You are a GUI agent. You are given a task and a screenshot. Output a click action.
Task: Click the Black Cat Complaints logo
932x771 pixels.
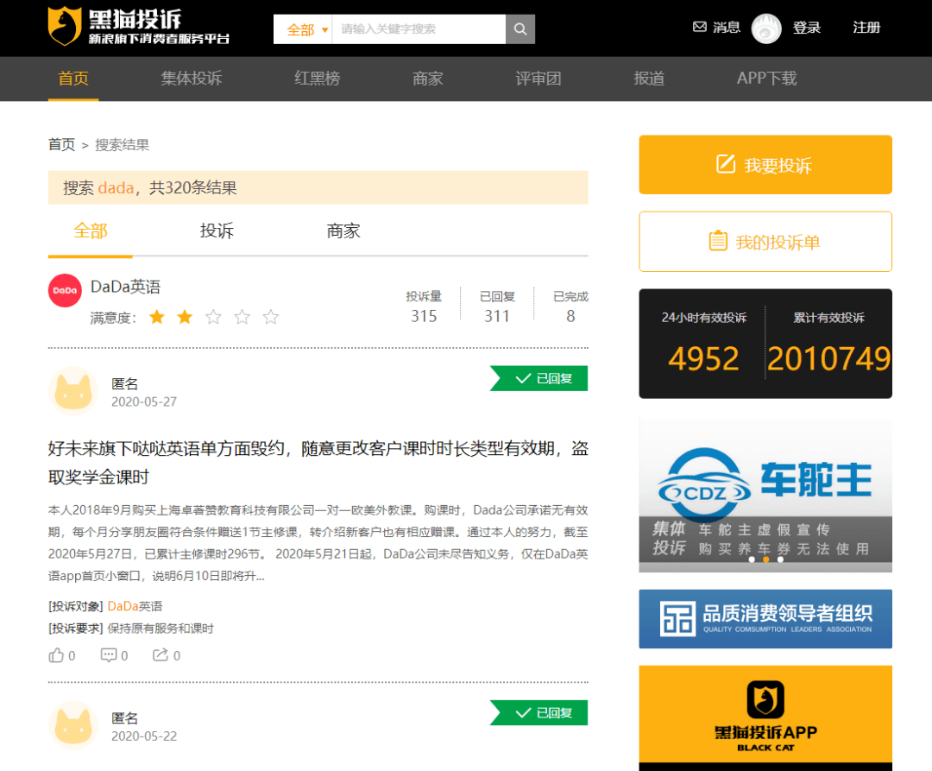pos(138,28)
